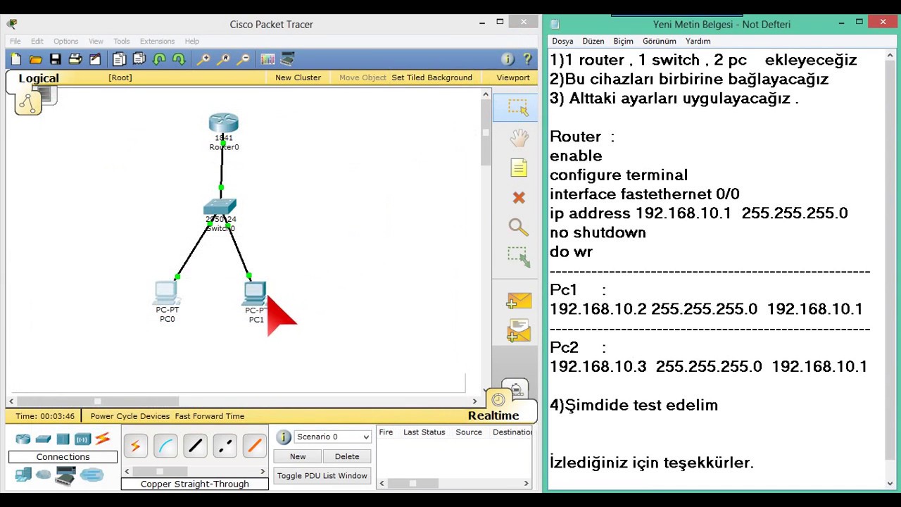901x507 pixels.
Task: Select WAN Emulation cloud category icon
Action: point(44,475)
